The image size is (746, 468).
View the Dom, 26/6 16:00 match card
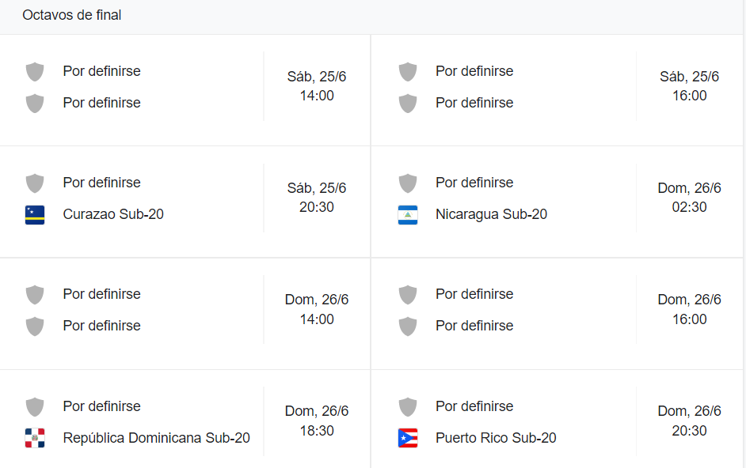coord(557,314)
